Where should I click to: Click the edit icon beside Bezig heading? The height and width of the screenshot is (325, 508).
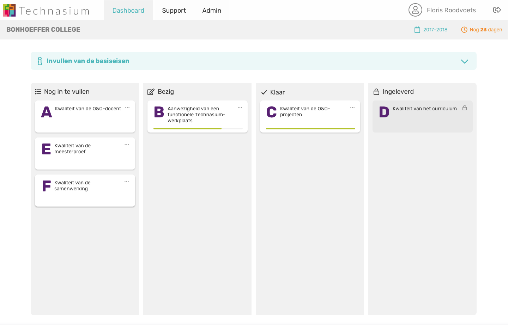[x=151, y=92]
